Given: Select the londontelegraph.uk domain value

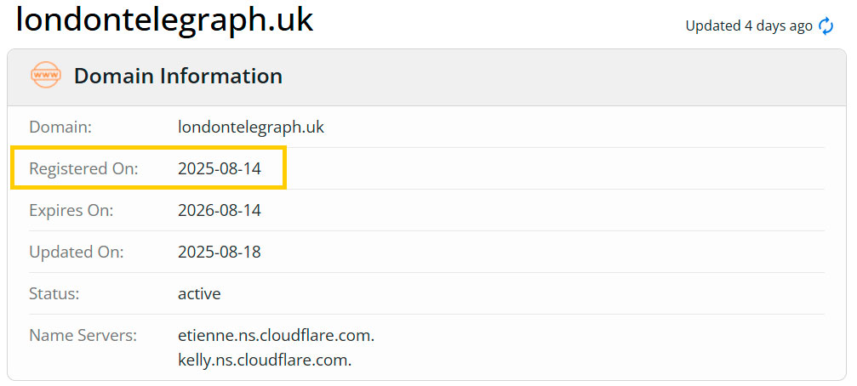Looking at the screenshot, I should pos(251,128).
